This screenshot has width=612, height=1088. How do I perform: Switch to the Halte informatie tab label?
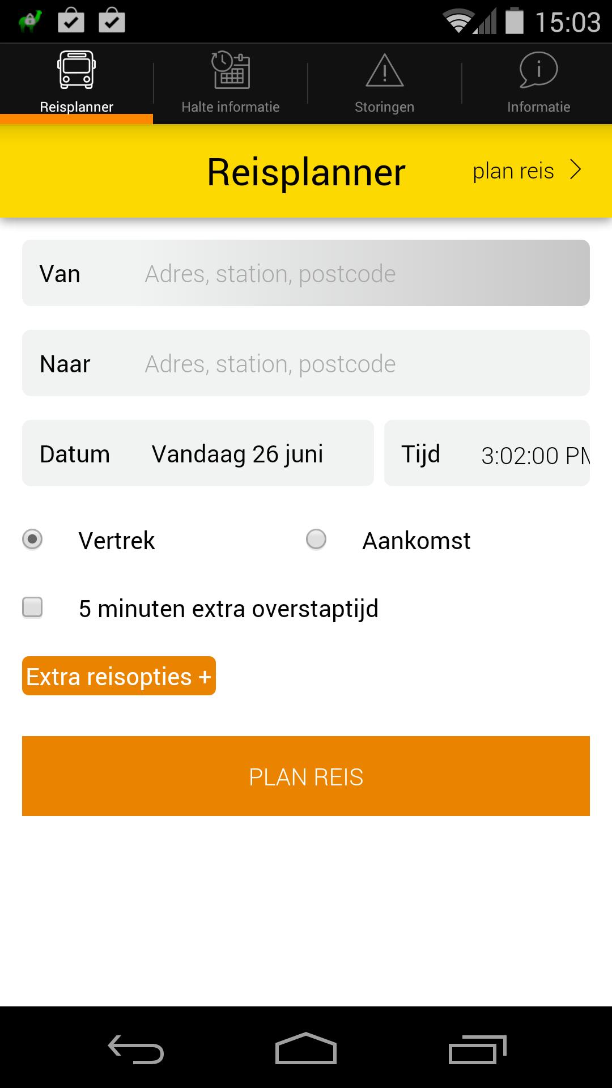coord(231,107)
